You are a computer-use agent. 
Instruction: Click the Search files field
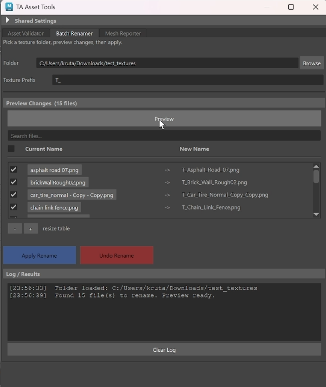[164, 136]
